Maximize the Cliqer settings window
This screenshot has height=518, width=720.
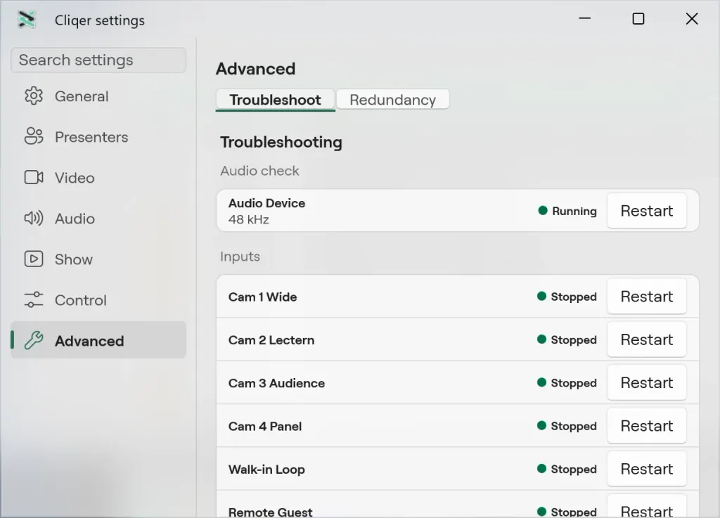click(638, 19)
